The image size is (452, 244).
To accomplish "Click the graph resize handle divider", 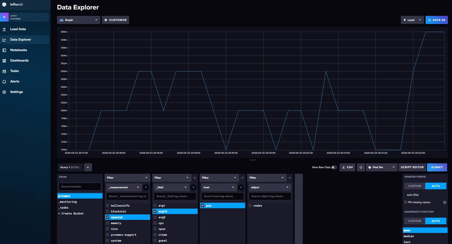I will pos(253,160).
